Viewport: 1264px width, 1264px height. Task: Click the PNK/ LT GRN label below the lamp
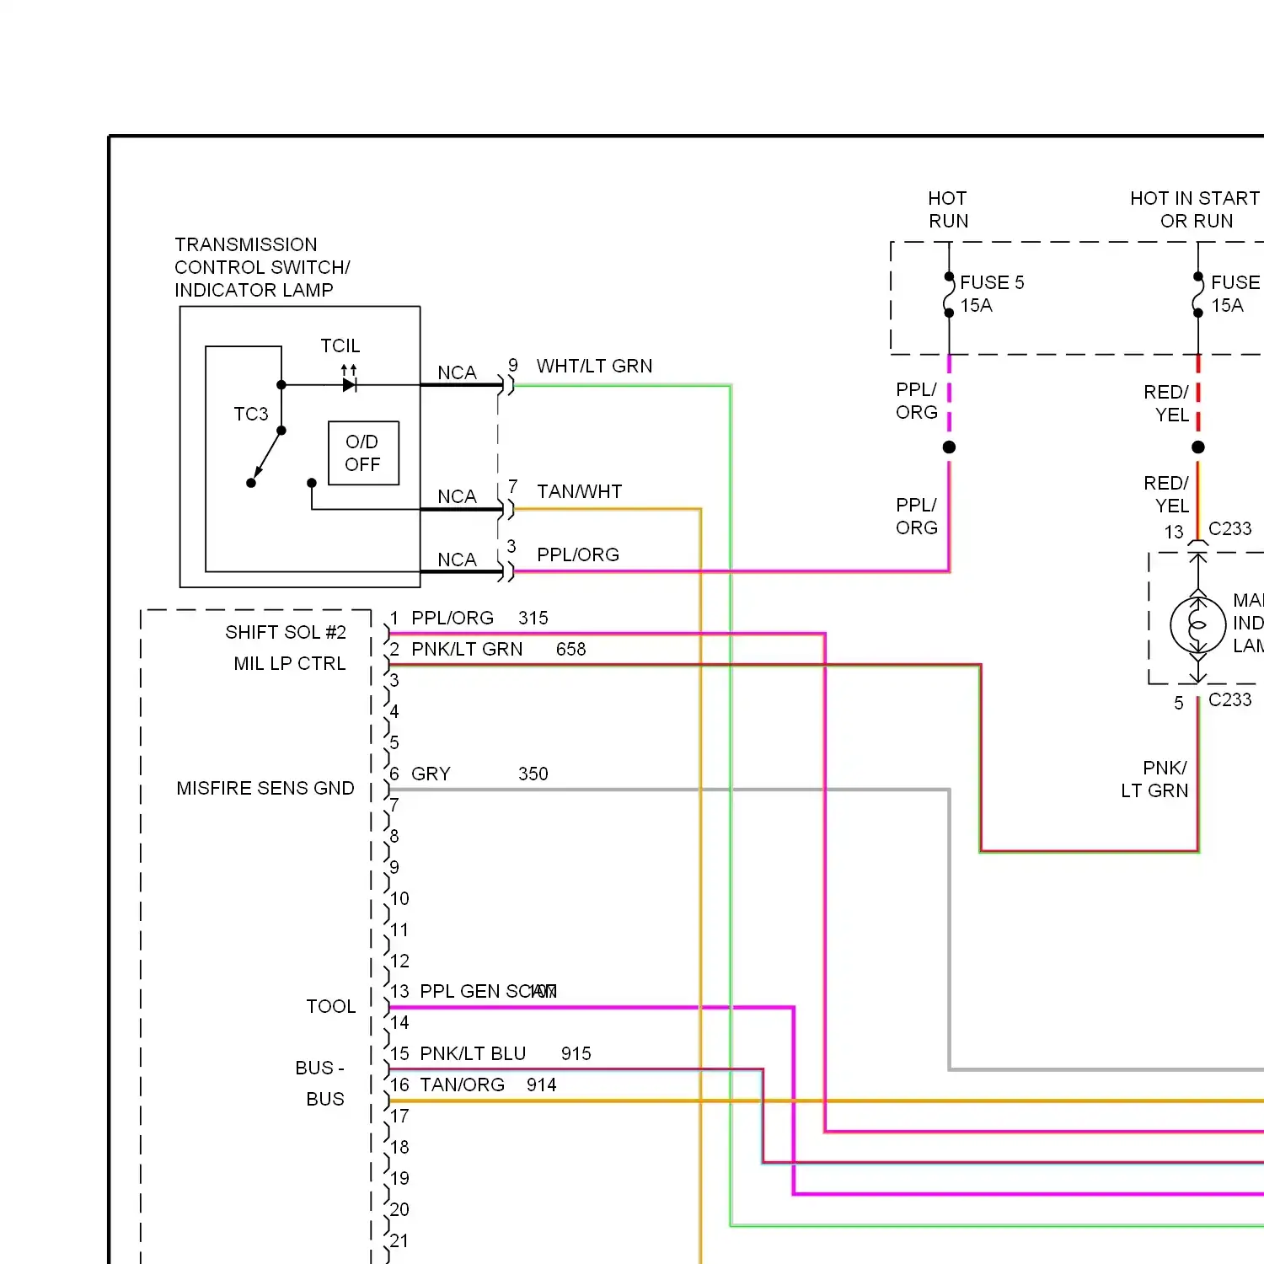click(x=1154, y=779)
